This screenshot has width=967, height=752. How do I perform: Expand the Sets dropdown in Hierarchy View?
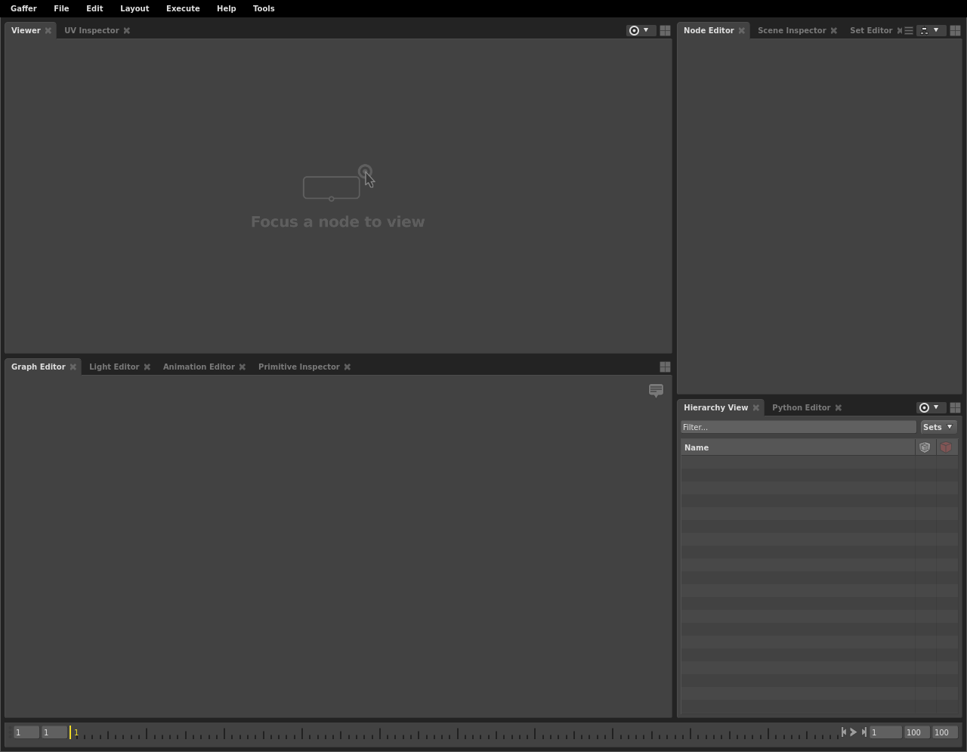938,427
